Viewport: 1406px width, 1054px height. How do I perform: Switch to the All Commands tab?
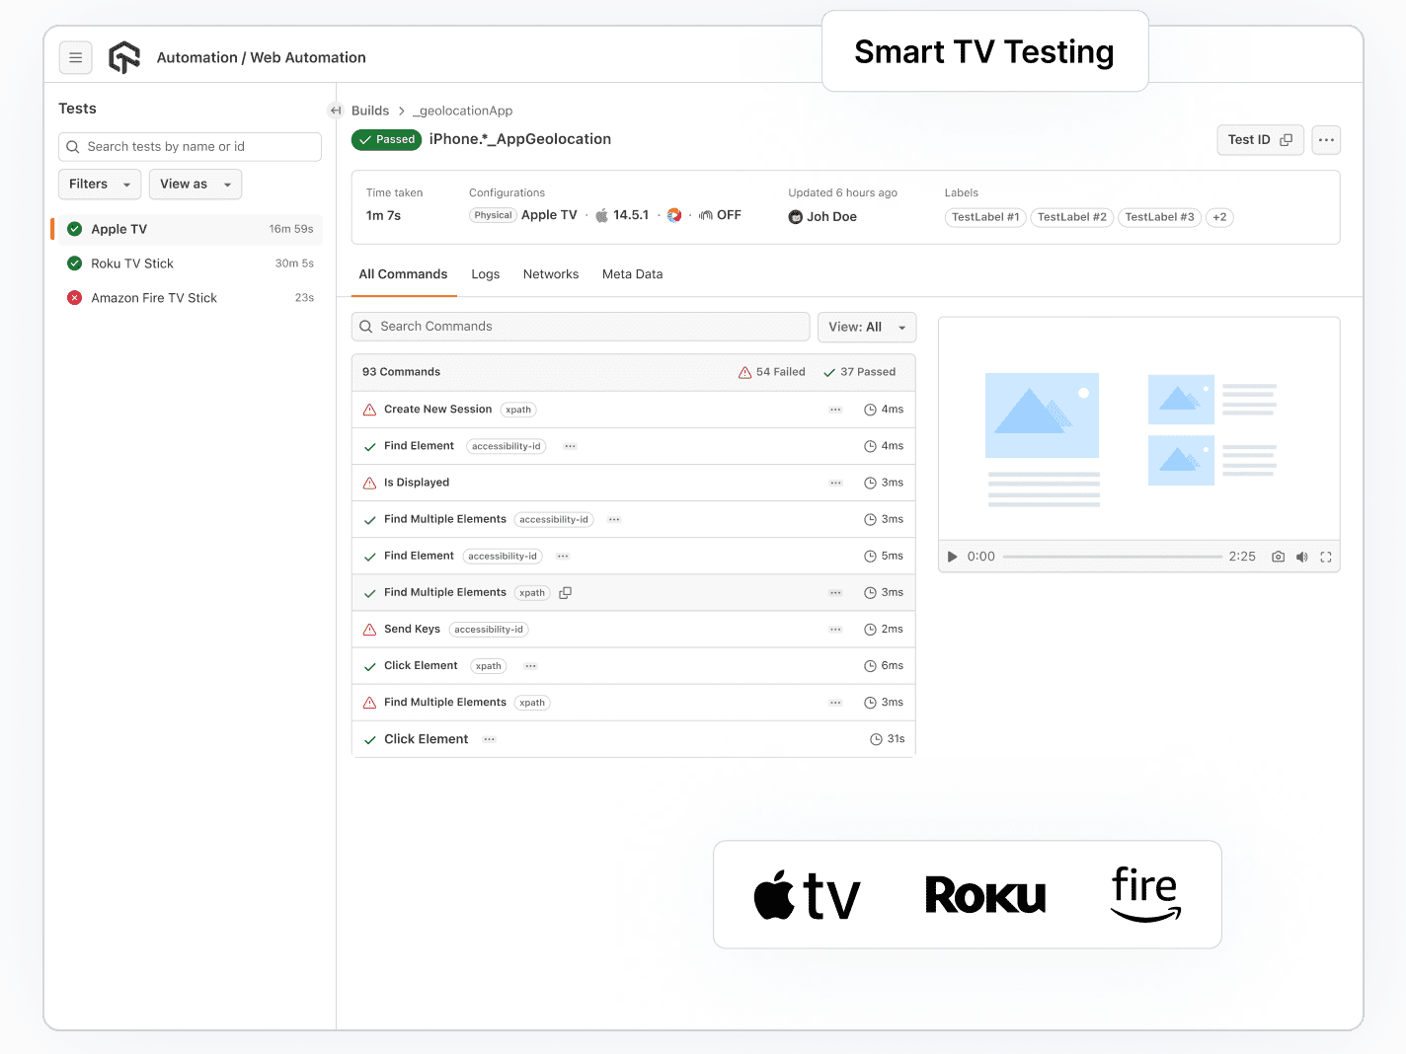(403, 274)
